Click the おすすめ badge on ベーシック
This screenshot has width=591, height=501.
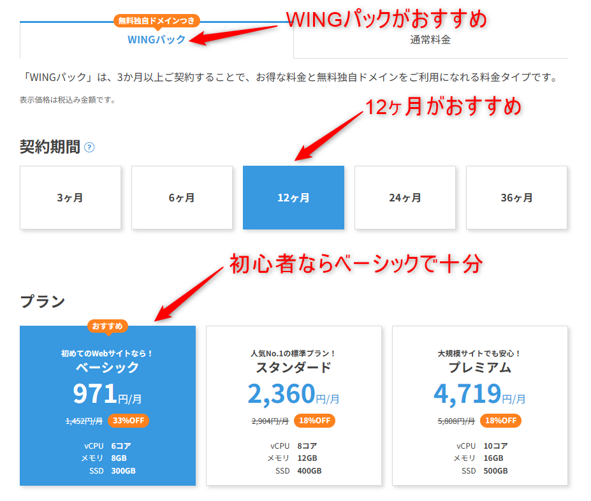108,326
